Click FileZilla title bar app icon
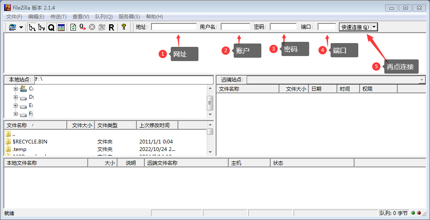This screenshot has height=220, width=430. point(8,8)
